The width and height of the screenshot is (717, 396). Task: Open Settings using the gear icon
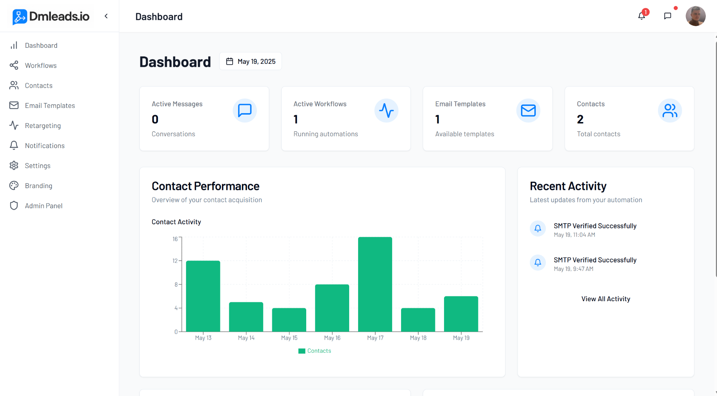click(x=14, y=165)
